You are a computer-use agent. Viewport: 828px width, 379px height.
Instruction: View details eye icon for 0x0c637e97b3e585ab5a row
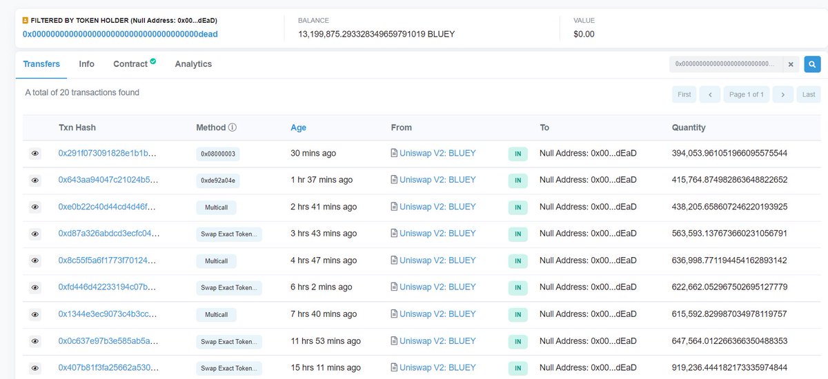click(35, 342)
